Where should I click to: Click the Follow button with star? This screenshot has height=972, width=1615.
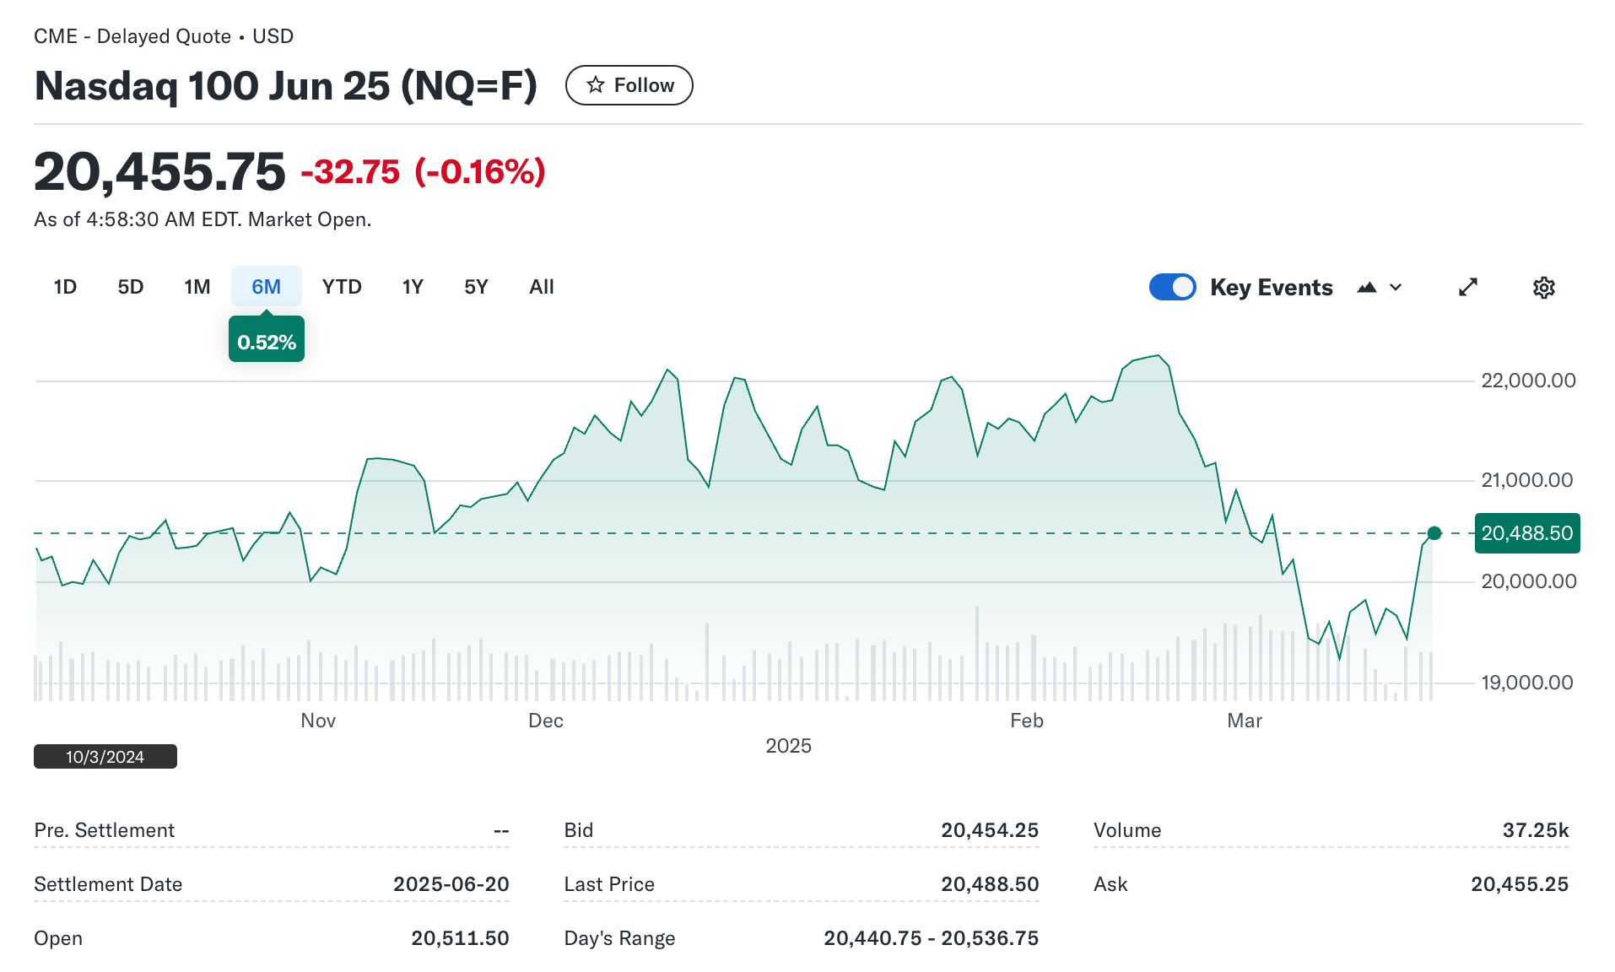(629, 85)
